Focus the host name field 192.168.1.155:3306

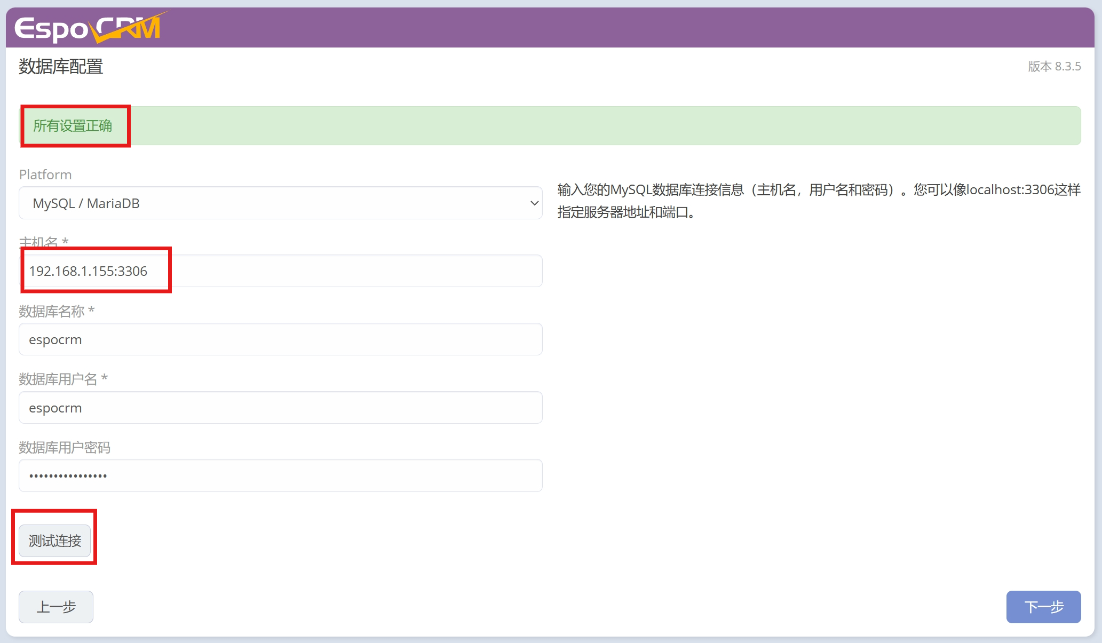[280, 271]
